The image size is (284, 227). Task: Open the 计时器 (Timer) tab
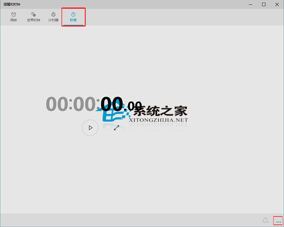pos(53,17)
